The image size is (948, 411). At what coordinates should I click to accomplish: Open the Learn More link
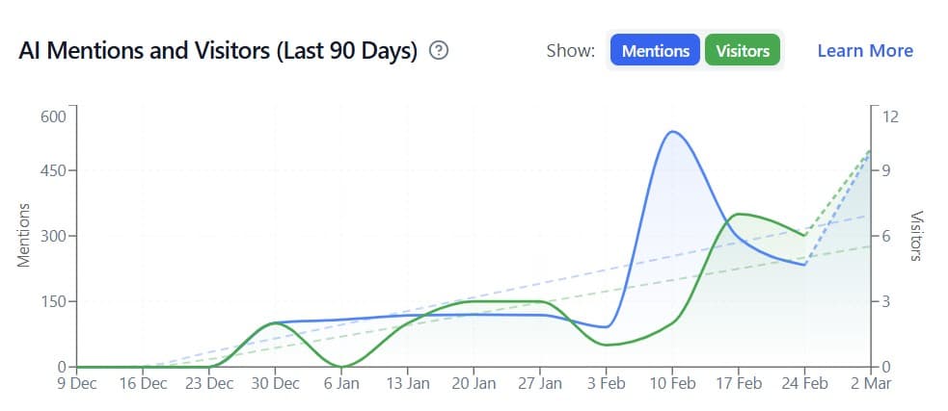(x=864, y=51)
